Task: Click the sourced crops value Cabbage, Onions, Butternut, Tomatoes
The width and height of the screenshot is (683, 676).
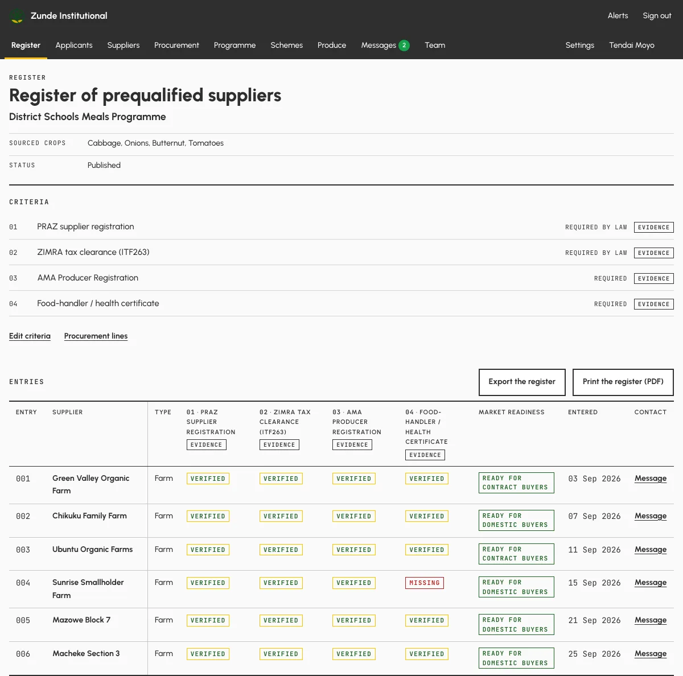Action: 155,143
